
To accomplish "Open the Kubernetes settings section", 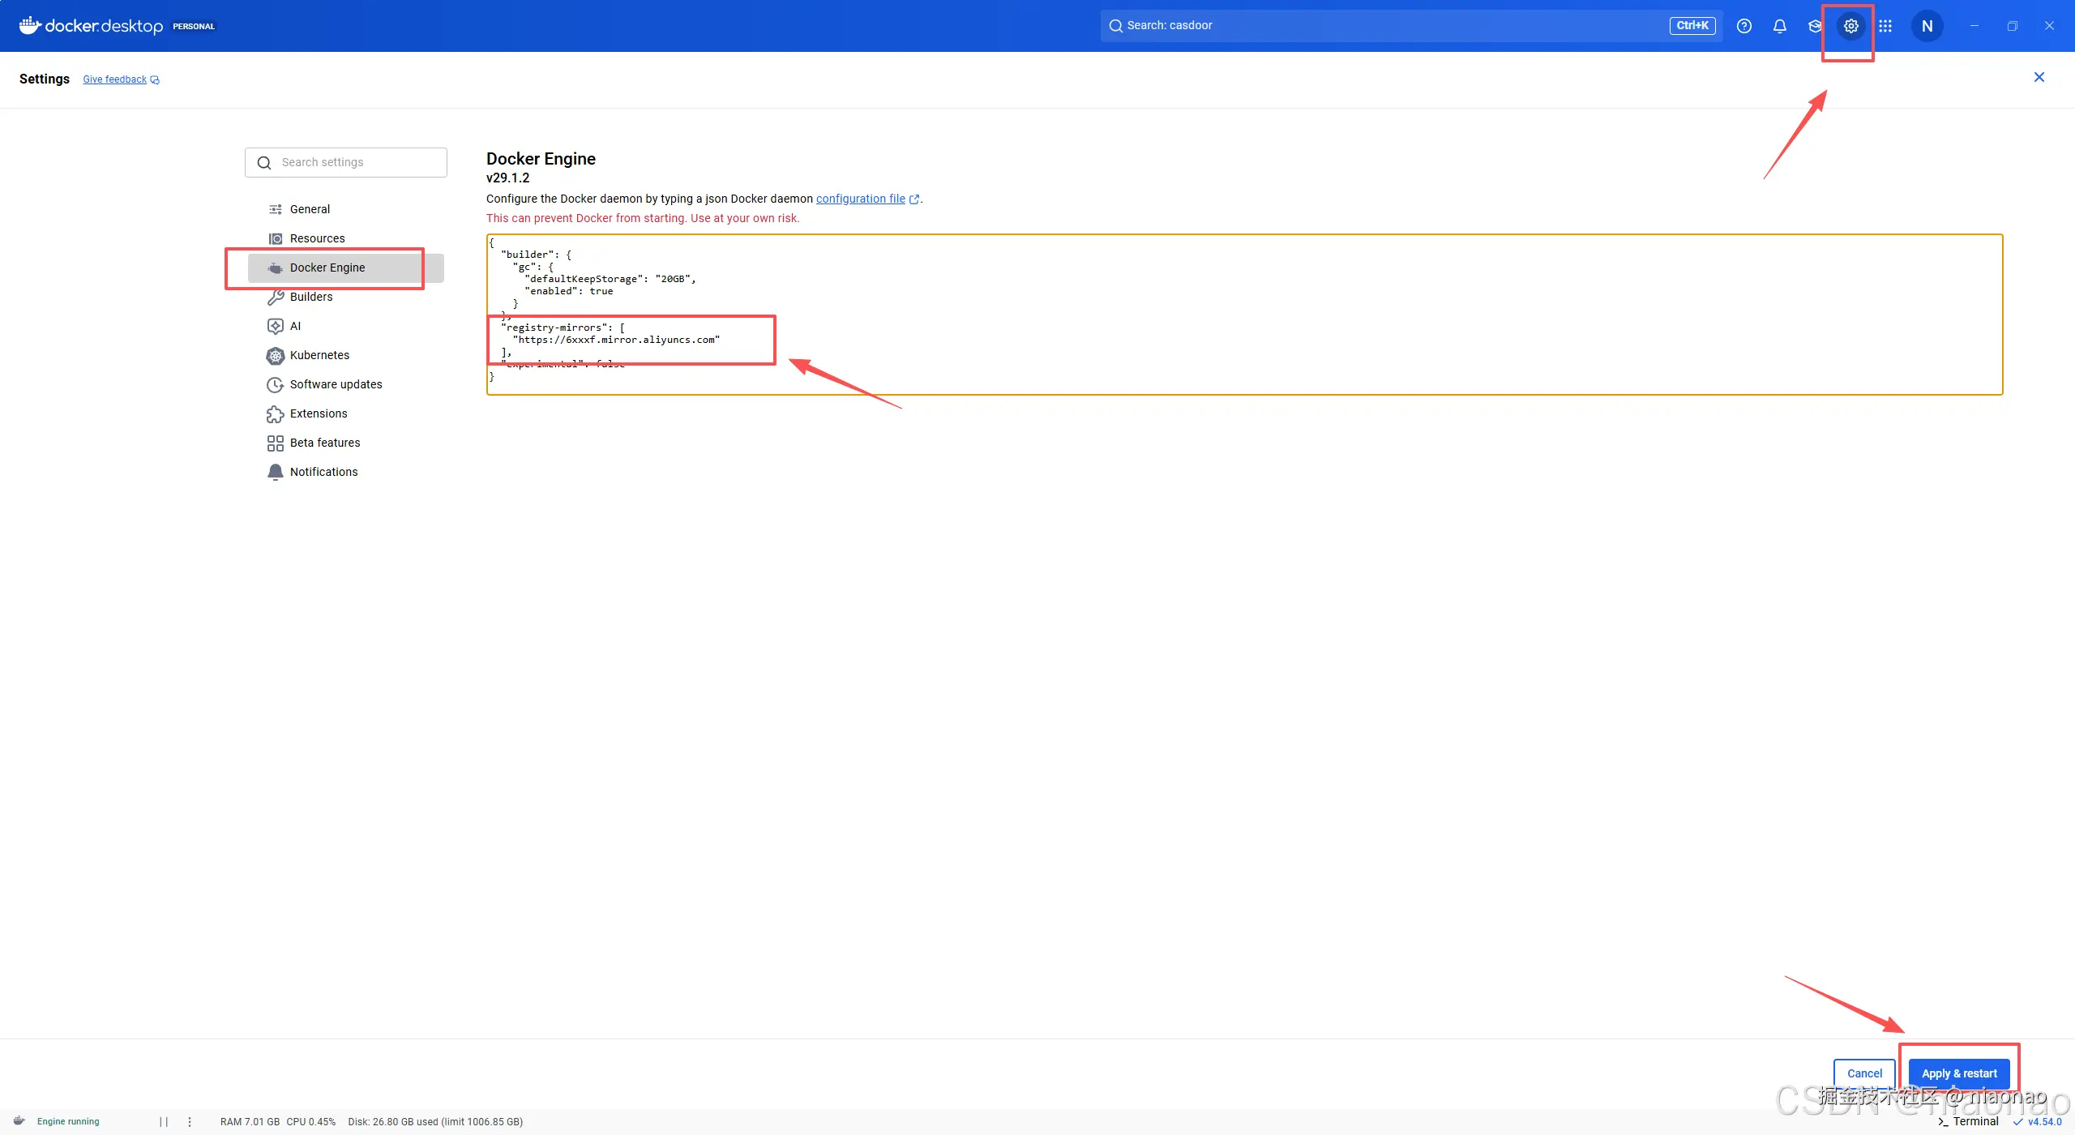I will [x=319, y=355].
